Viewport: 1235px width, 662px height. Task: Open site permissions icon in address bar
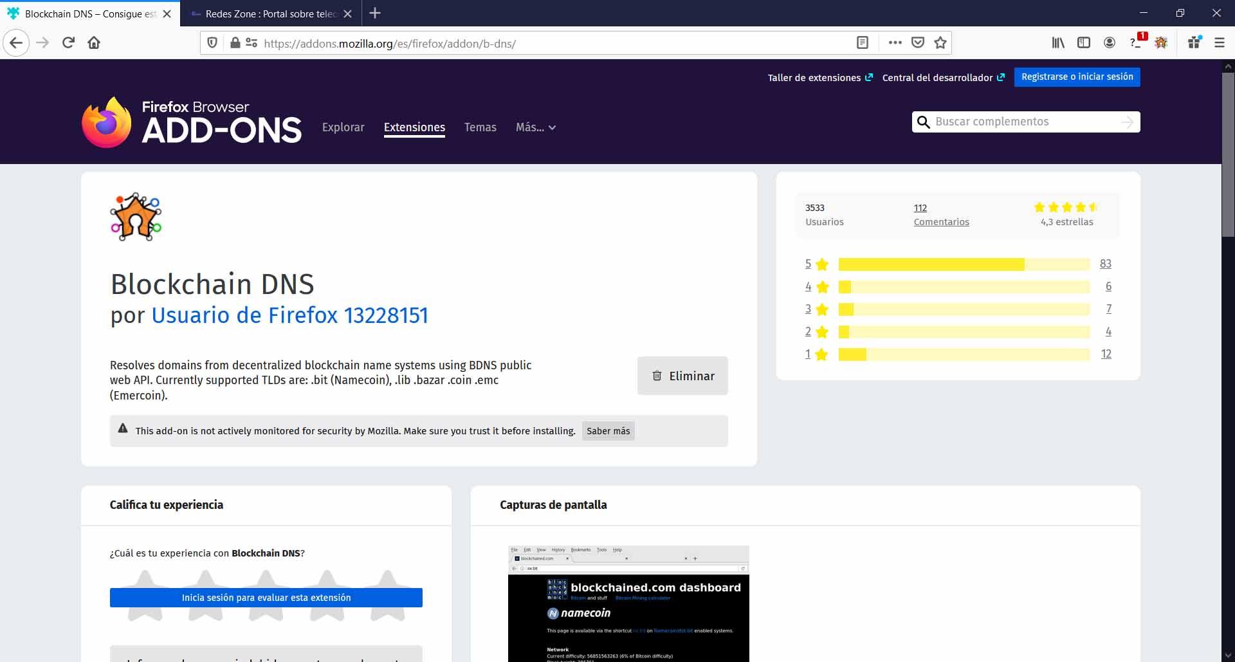pos(252,43)
